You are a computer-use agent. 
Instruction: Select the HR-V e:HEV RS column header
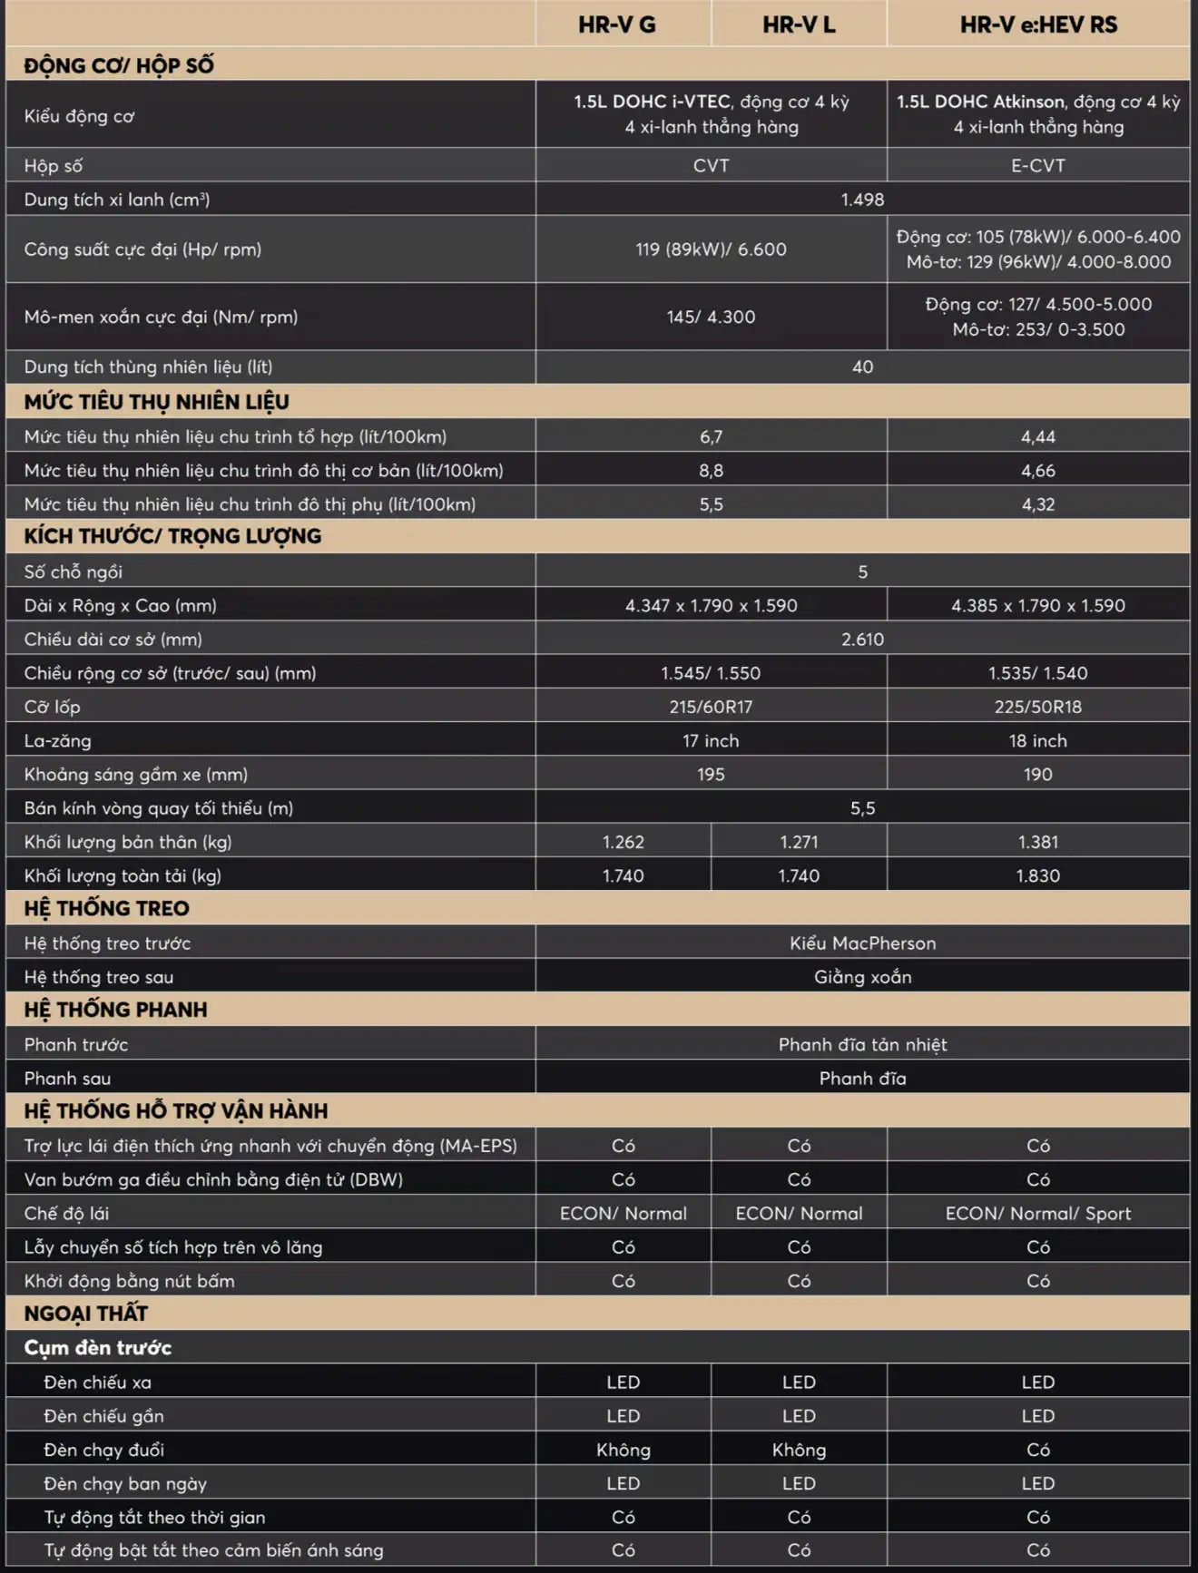(x=1038, y=24)
